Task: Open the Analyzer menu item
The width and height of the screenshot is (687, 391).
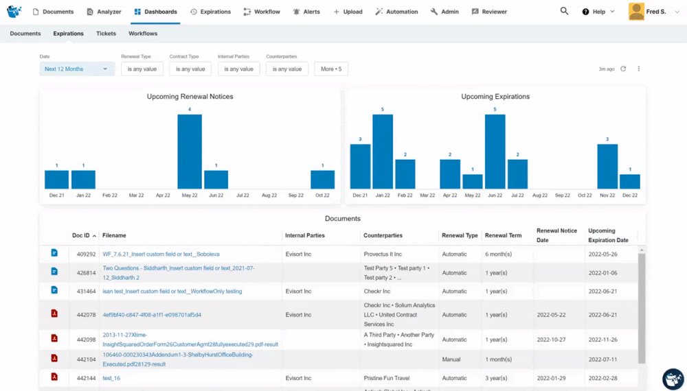Action: [104, 12]
